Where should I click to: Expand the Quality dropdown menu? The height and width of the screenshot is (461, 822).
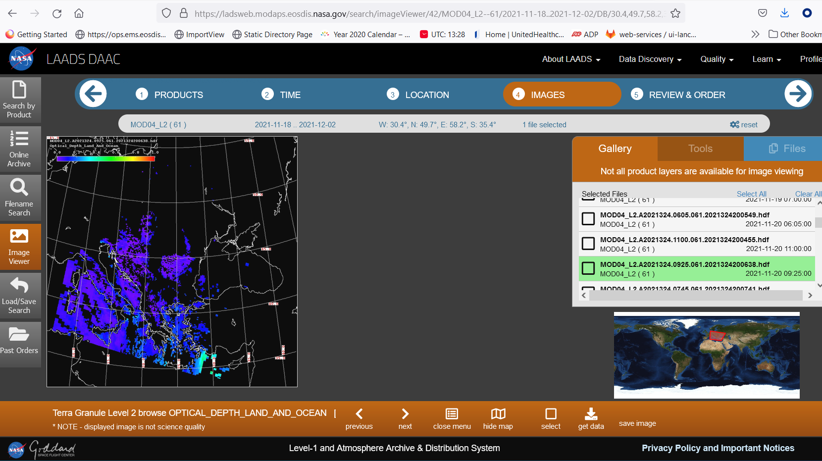click(x=717, y=59)
